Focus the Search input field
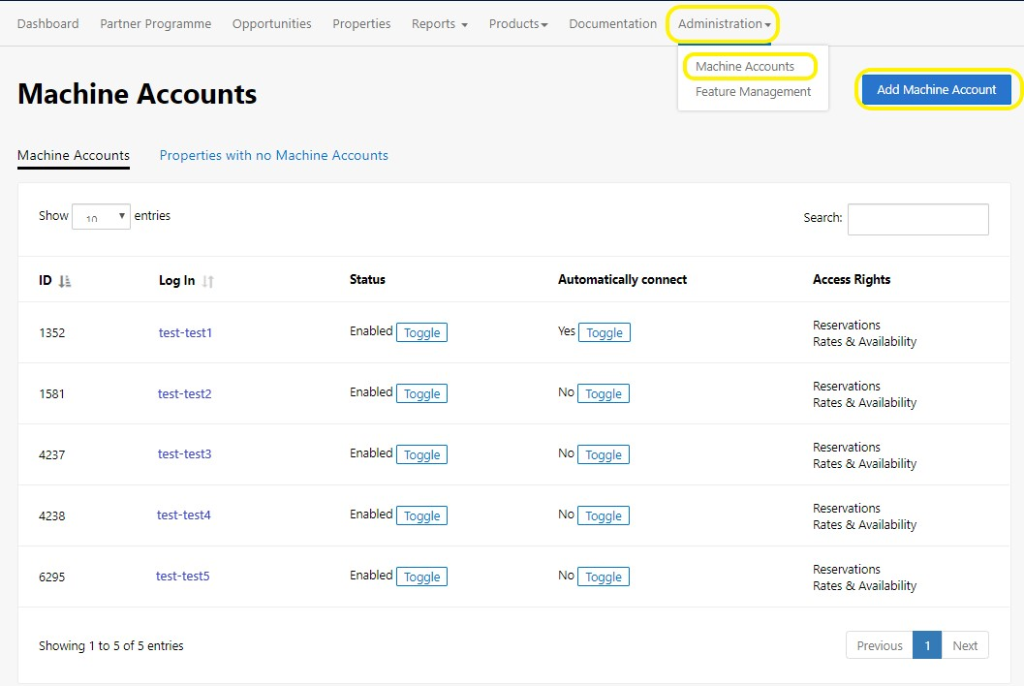The image size is (1024, 686). [x=917, y=220]
